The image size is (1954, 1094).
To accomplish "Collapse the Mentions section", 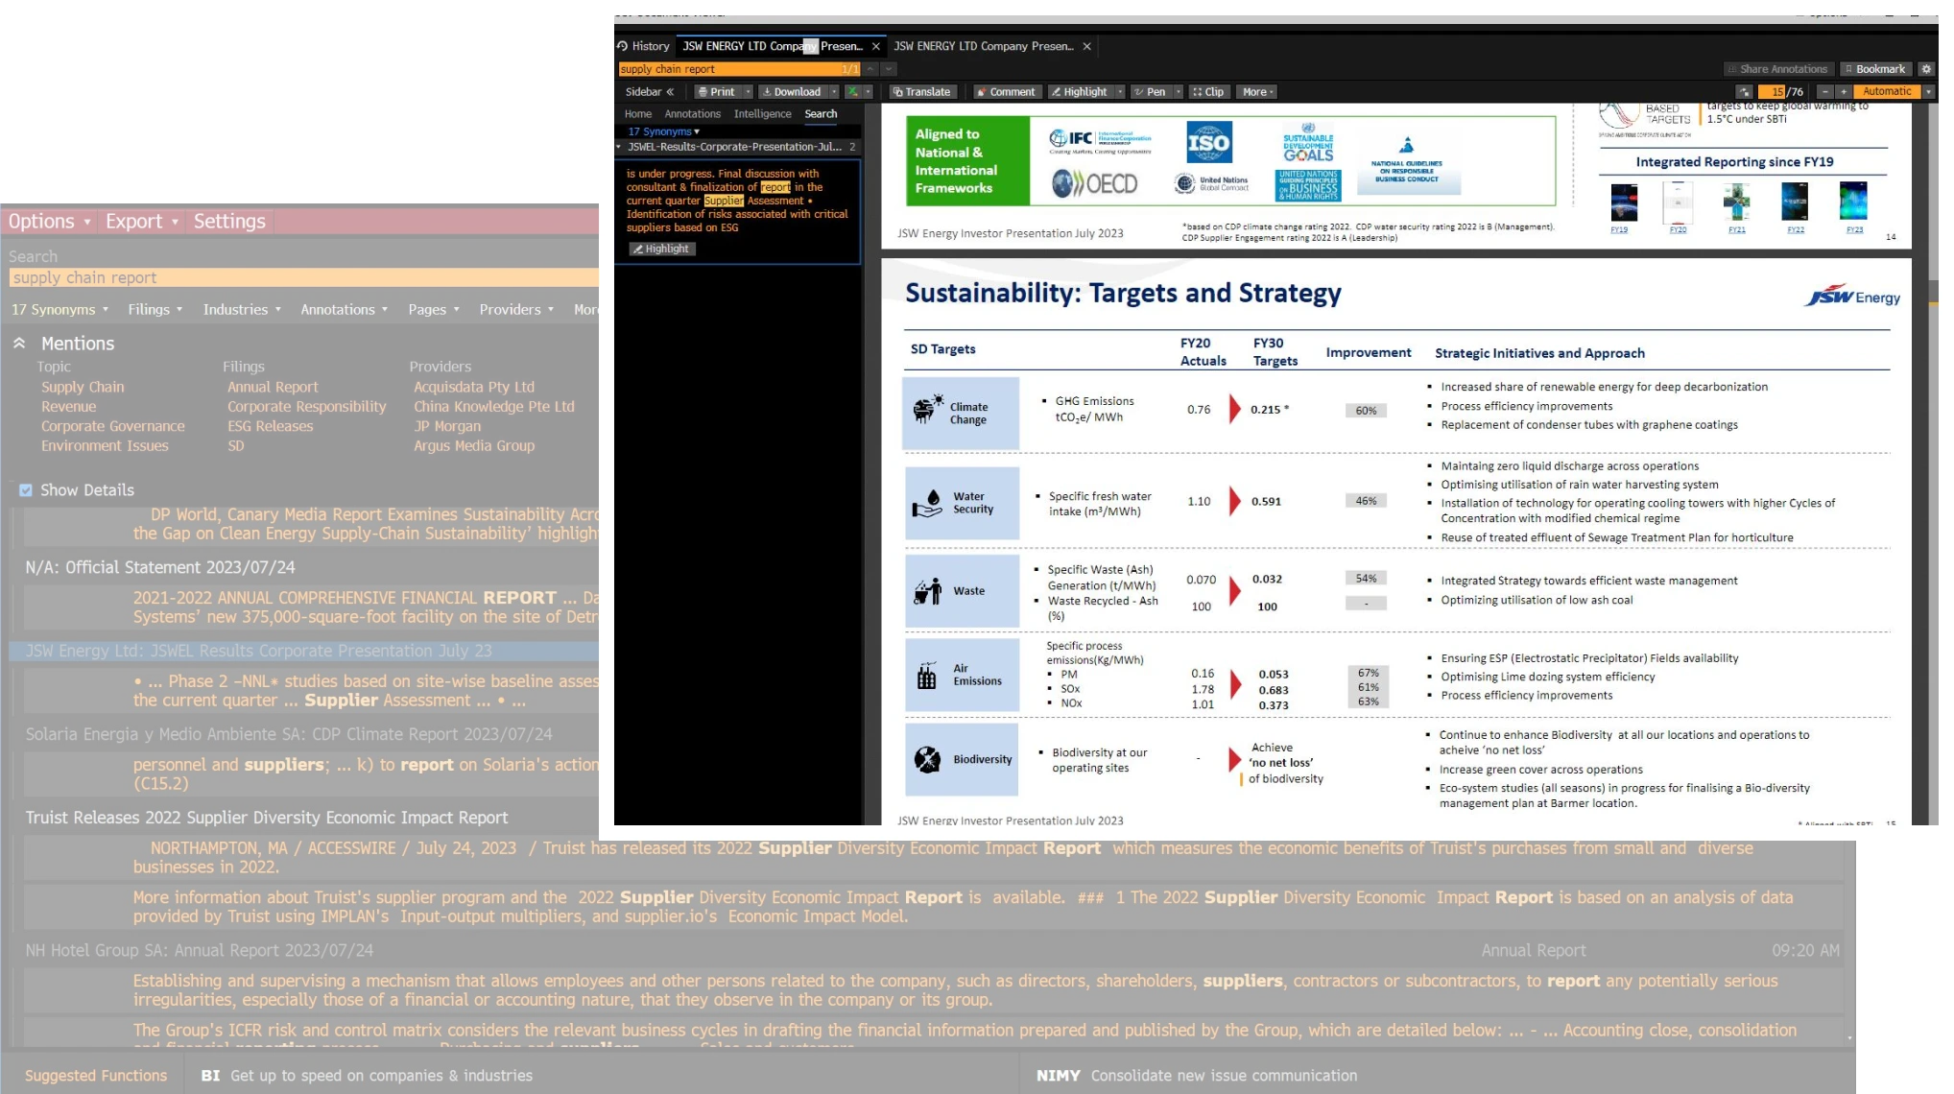I will click(x=19, y=344).
